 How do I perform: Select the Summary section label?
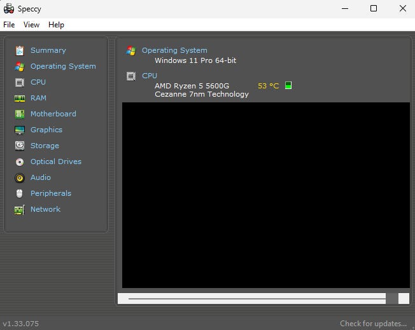point(48,50)
